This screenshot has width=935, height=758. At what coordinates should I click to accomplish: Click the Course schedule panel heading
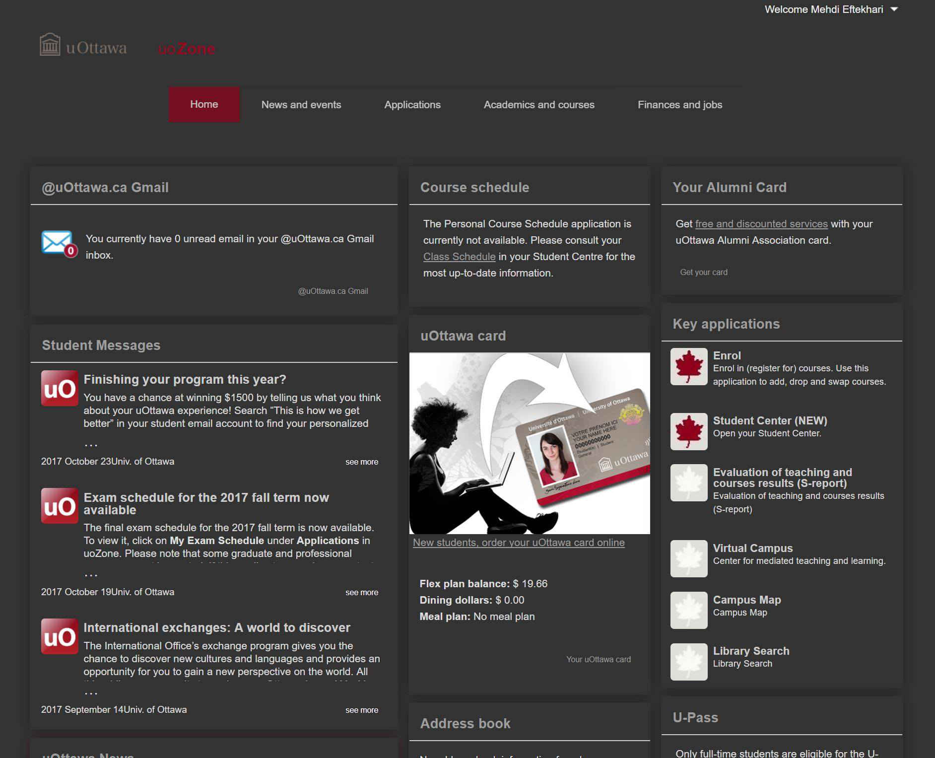[x=475, y=188]
